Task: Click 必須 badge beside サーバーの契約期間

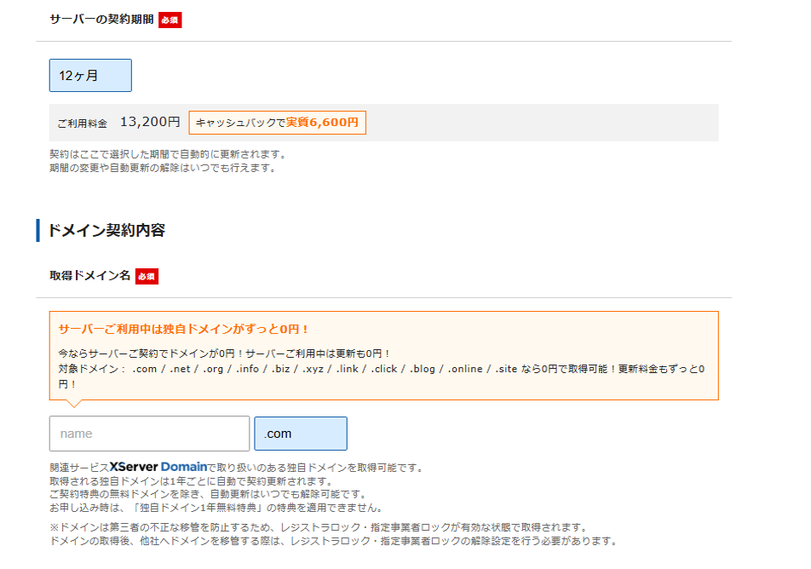Action: click(x=170, y=20)
